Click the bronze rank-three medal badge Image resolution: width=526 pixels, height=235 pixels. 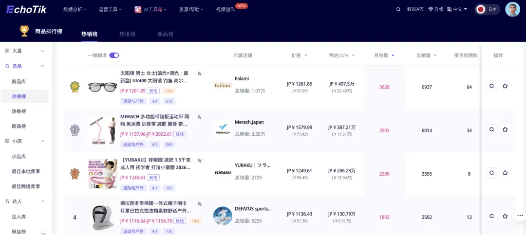[x=75, y=174]
